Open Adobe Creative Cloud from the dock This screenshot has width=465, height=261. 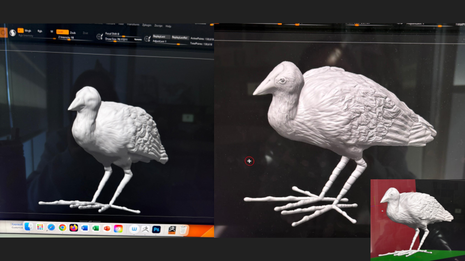click(x=118, y=229)
